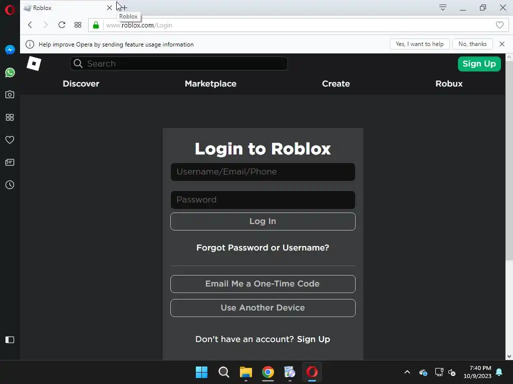Open clock showing 7:40 PM
The image size is (513, 384).
pos(477,372)
